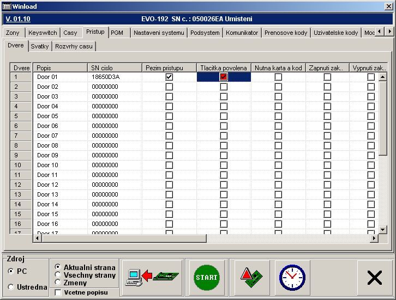Click the V. 01.10 version link
396x300 pixels.
18,19
